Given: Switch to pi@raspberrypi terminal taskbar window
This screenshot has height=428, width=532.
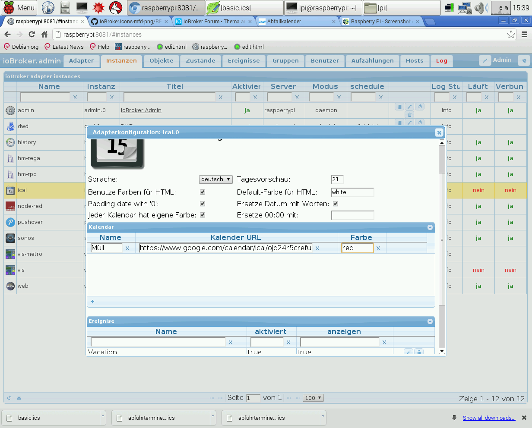Looking at the screenshot, I should 323,8.
